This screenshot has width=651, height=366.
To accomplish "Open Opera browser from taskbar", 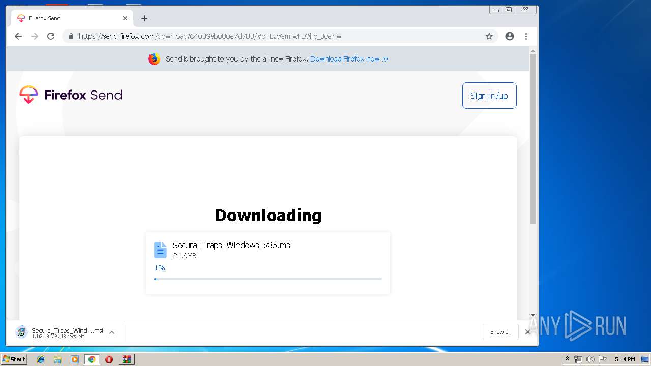I will 109,359.
